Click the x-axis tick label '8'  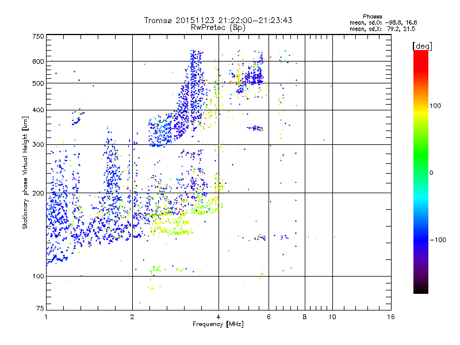tap(305, 317)
